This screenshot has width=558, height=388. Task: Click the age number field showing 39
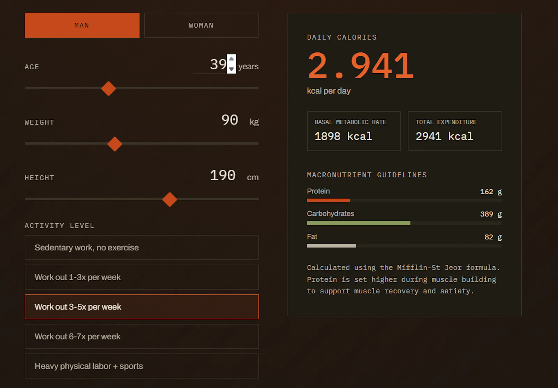(214, 64)
